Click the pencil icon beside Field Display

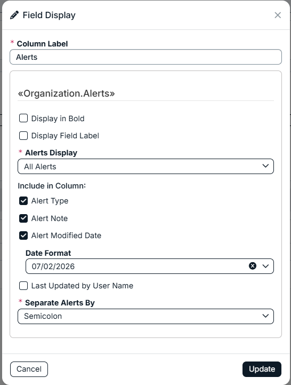[14, 15]
